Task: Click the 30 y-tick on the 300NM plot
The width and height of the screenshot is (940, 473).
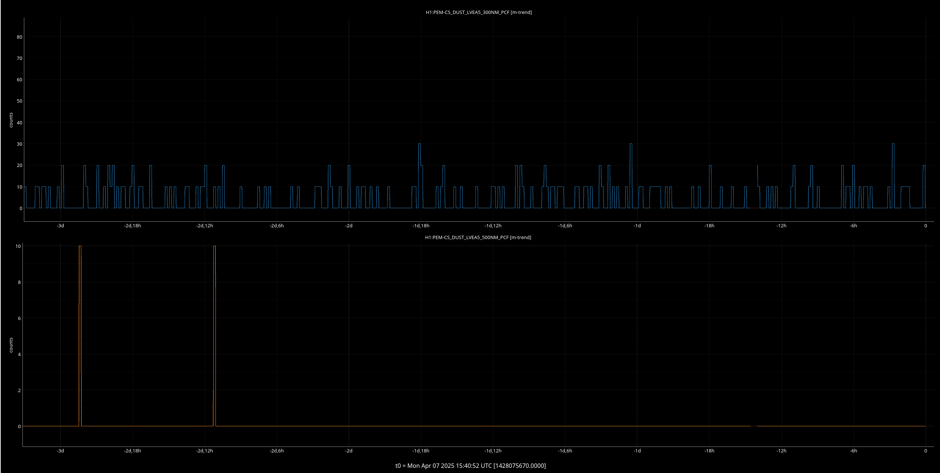Action: point(19,144)
